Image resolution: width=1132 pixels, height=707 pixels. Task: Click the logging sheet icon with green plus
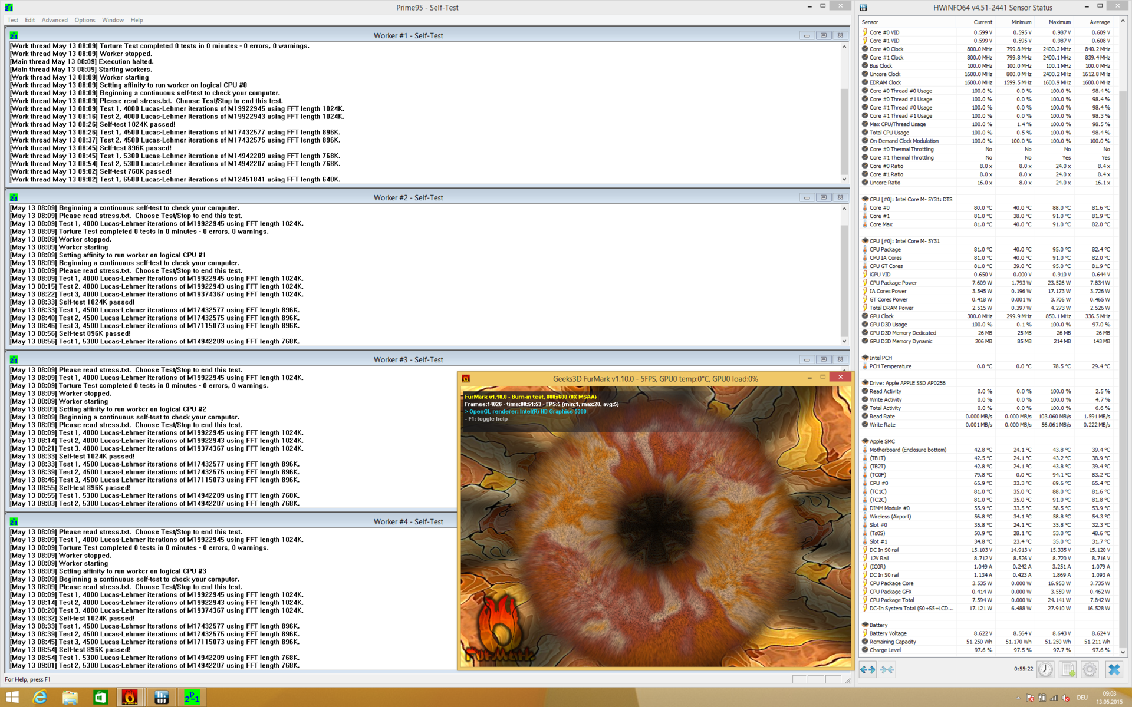point(1068,670)
